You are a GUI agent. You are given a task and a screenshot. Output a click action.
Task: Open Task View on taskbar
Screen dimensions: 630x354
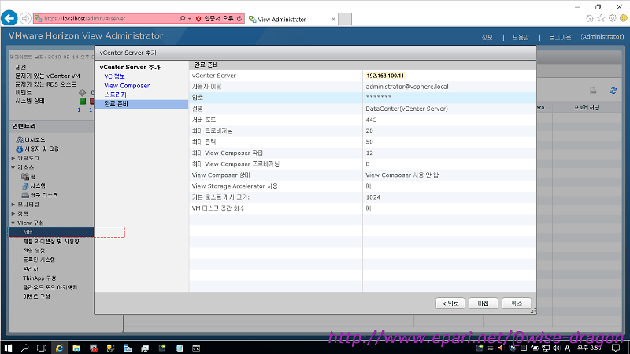click(42, 348)
